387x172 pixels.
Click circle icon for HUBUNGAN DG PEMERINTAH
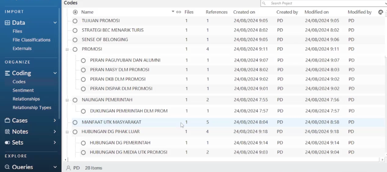coord(83,143)
